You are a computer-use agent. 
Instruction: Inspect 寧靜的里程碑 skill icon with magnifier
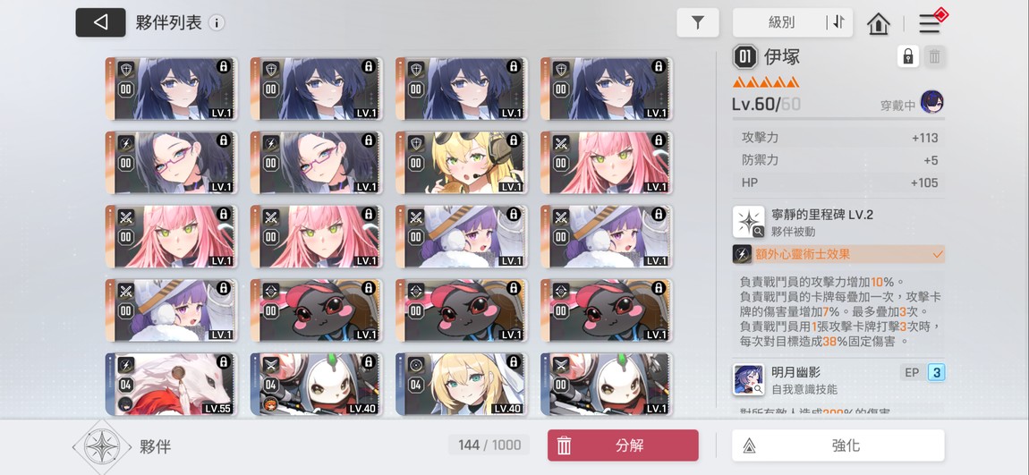(x=749, y=222)
